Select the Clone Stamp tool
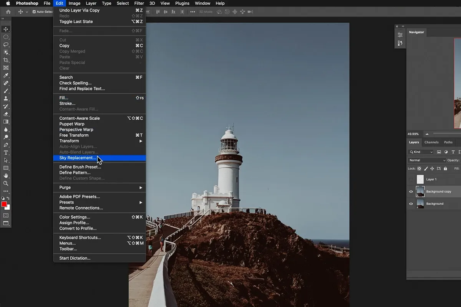461x307 pixels. pyautogui.click(x=6, y=99)
